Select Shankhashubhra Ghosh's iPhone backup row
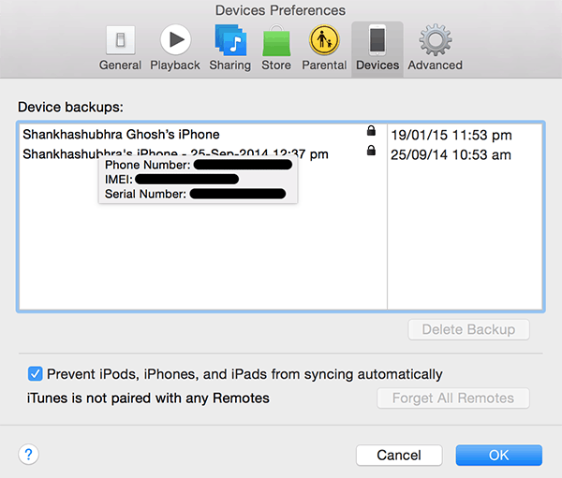 (x=281, y=135)
